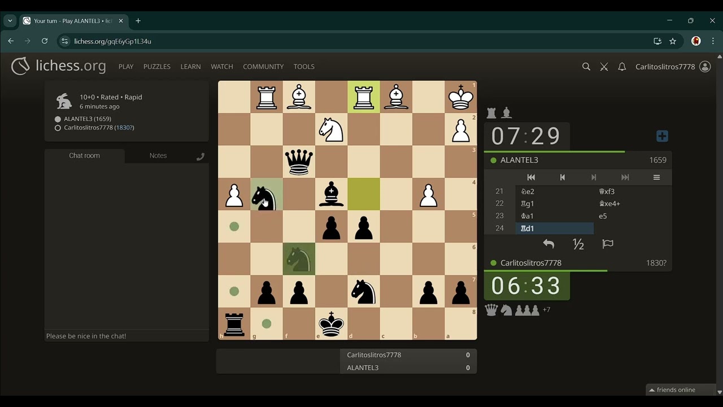Go to previous move button

click(562, 177)
